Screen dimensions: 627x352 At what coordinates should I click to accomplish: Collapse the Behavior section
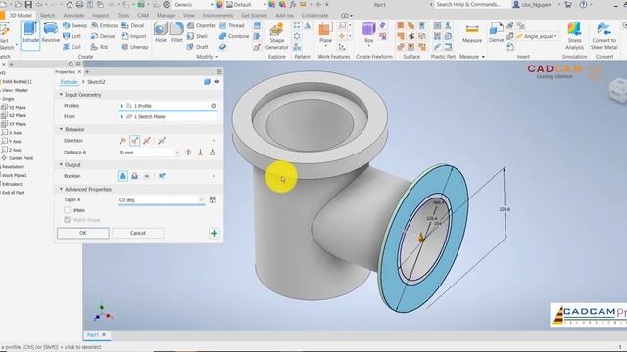(61, 129)
